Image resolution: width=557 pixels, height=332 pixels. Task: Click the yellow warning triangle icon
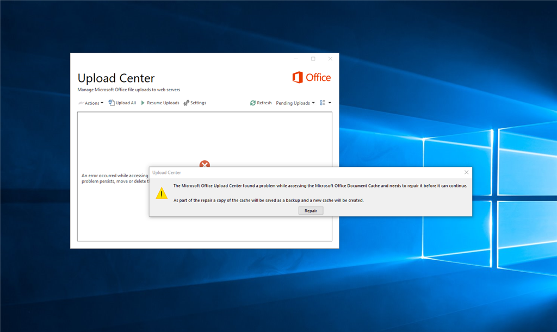tap(162, 193)
